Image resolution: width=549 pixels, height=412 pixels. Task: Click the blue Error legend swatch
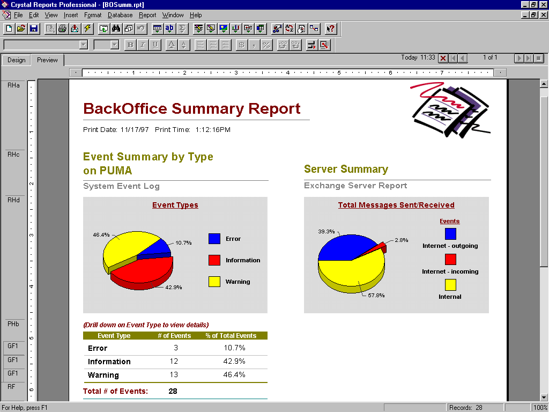[x=214, y=239]
